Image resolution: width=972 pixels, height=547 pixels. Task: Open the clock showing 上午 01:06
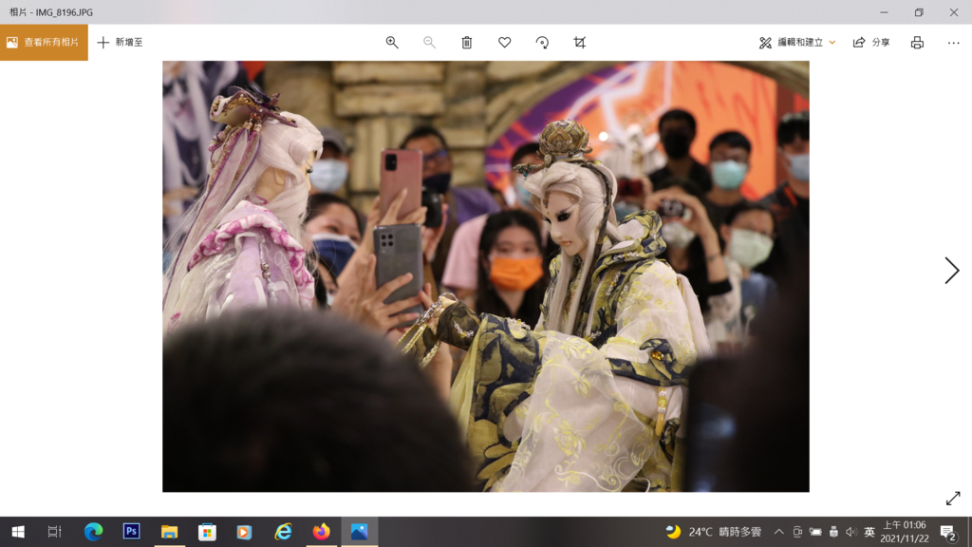905,532
